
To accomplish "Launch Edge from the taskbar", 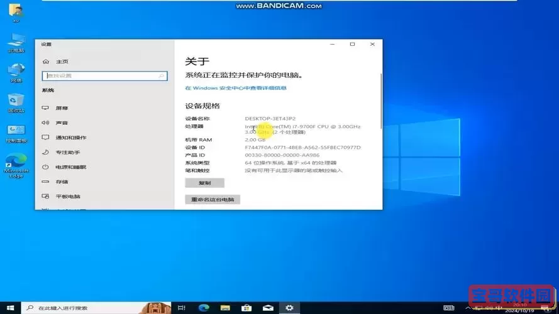I will coord(204,308).
